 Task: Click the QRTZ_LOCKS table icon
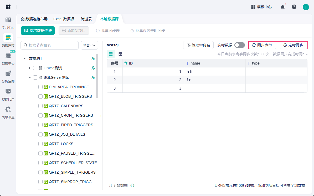[46, 144]
